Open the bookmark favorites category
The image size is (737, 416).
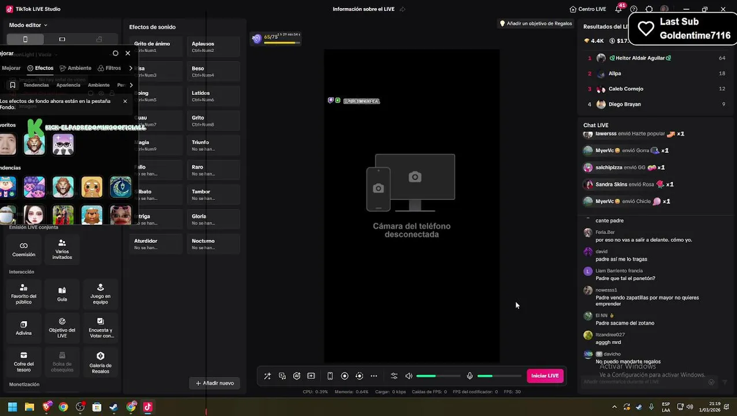[12, 85]
